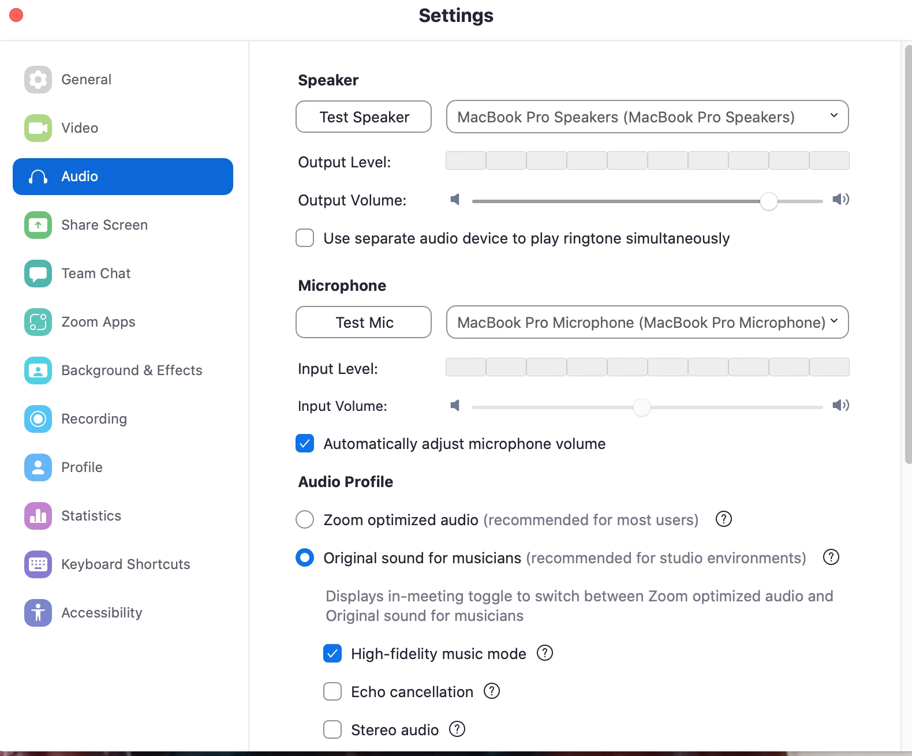Viewport: 912px width, 756px height.
Task: Click the Zoom Apps label in sidebar
Action: point(98,322)
